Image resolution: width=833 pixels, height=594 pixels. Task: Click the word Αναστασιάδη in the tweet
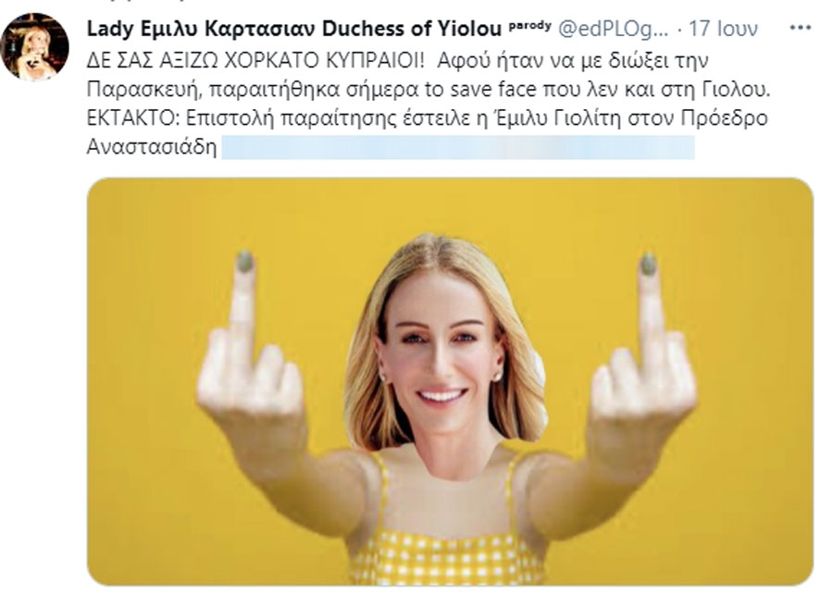click(x=152, y=147)
